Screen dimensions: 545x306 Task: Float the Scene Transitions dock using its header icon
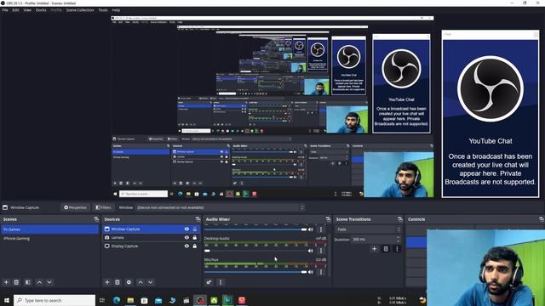[x=400, y=219]
